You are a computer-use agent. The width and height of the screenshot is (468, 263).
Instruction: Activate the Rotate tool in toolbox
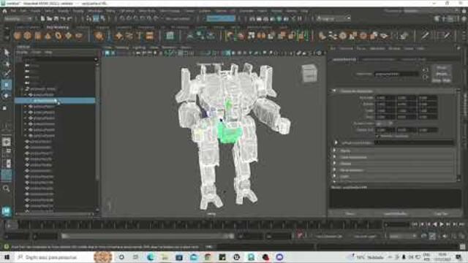point(7,96)
